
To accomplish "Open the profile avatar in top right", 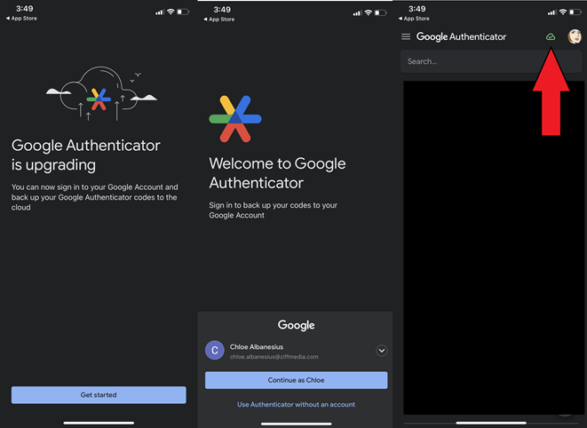I will [x=575, y=36].
